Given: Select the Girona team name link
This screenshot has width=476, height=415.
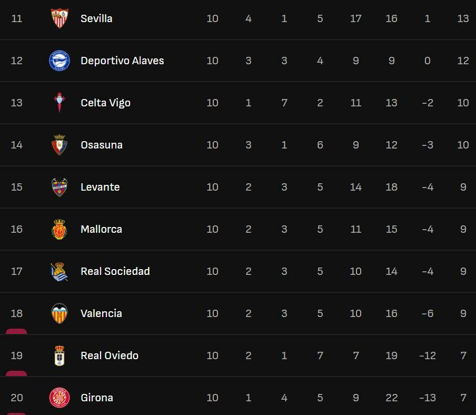Looking at the screenshot, I should (97, 398).
